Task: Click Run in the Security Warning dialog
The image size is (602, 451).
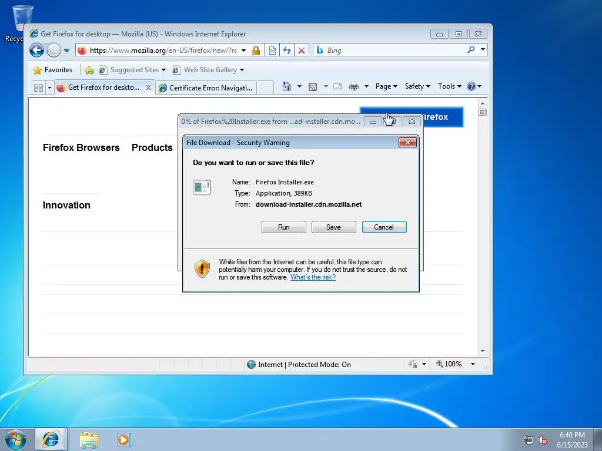Action: click(284, 227)
